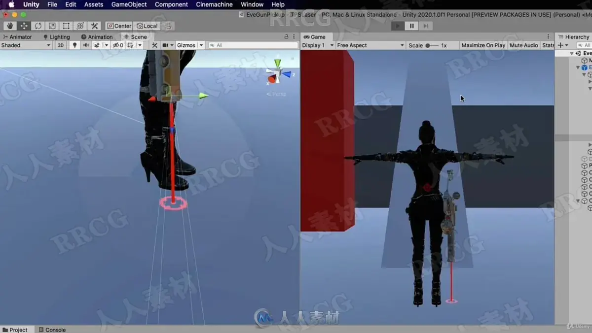Click the Hierarchy search field

584,45
